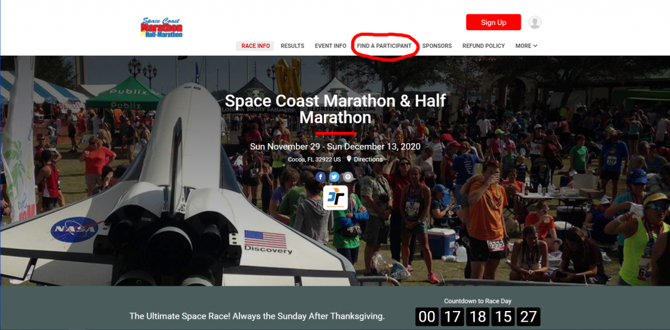Open the Directions link
This screenshot has height=330, width=670.
pos(368,159)
